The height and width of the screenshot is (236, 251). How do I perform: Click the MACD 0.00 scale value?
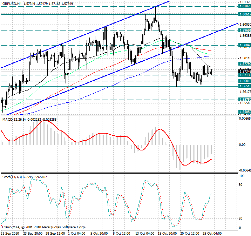pyautogui.click(x=242, y=145)
